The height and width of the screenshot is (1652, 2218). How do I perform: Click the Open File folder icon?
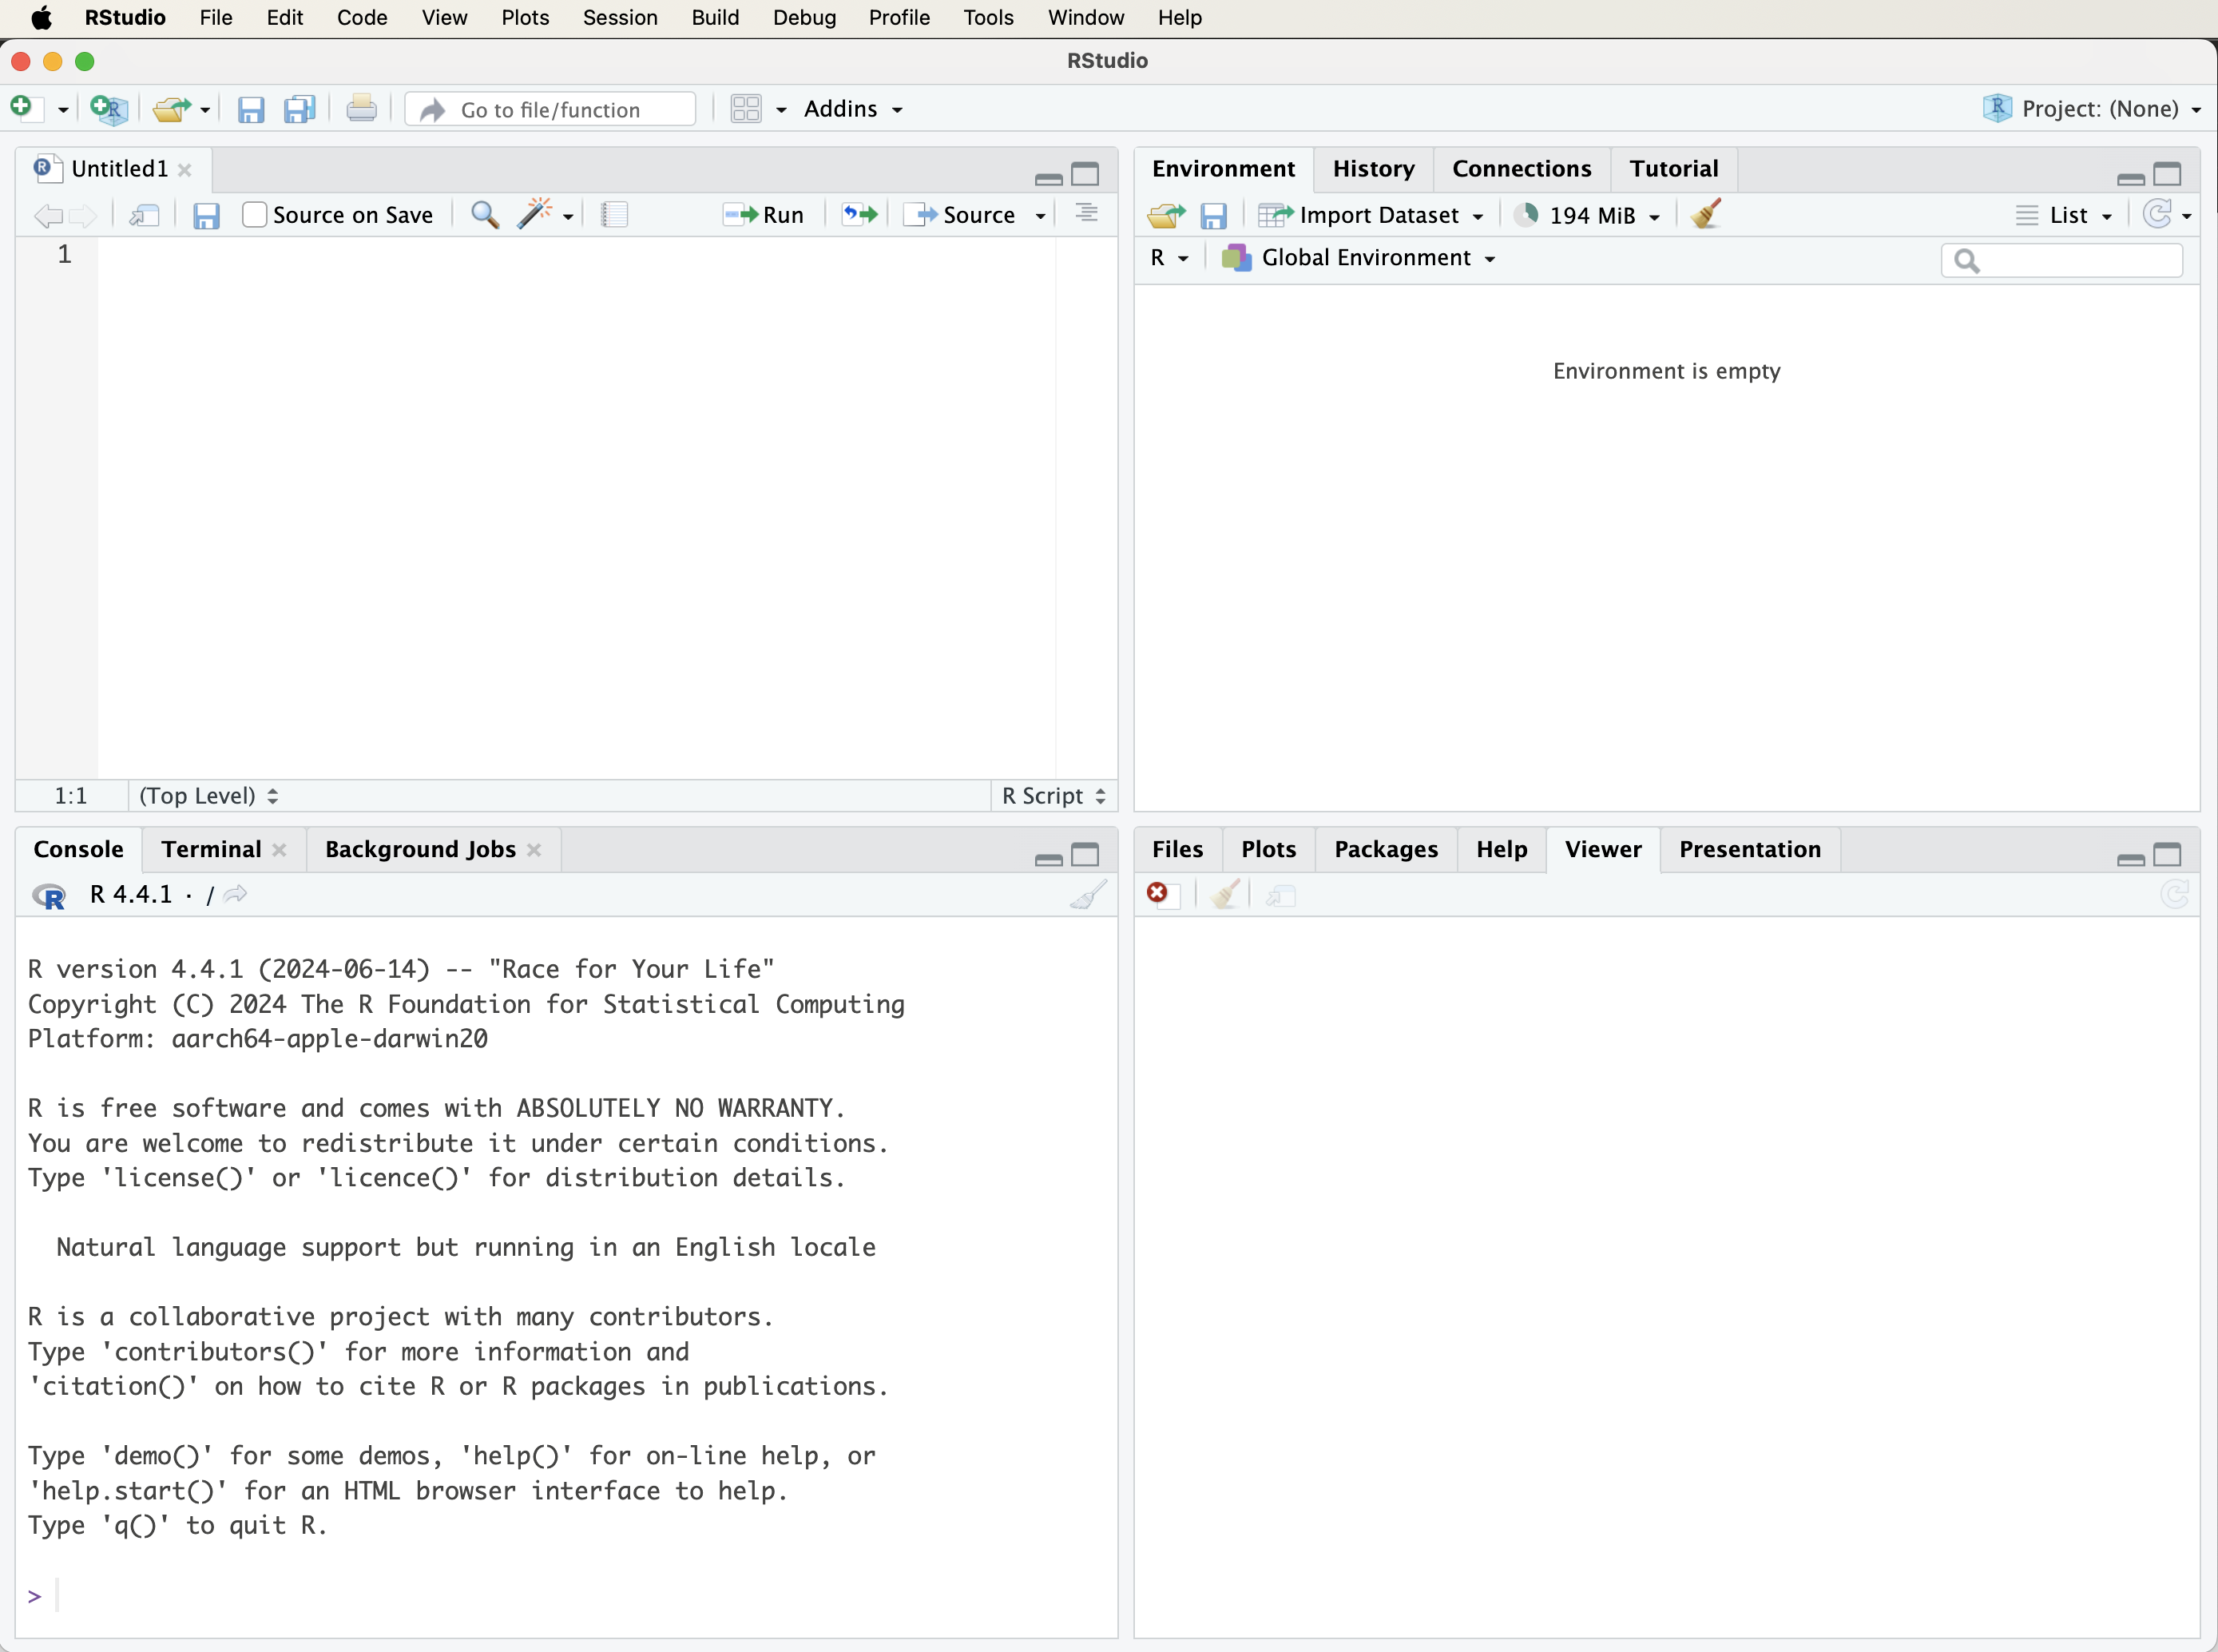coord(171,109)
